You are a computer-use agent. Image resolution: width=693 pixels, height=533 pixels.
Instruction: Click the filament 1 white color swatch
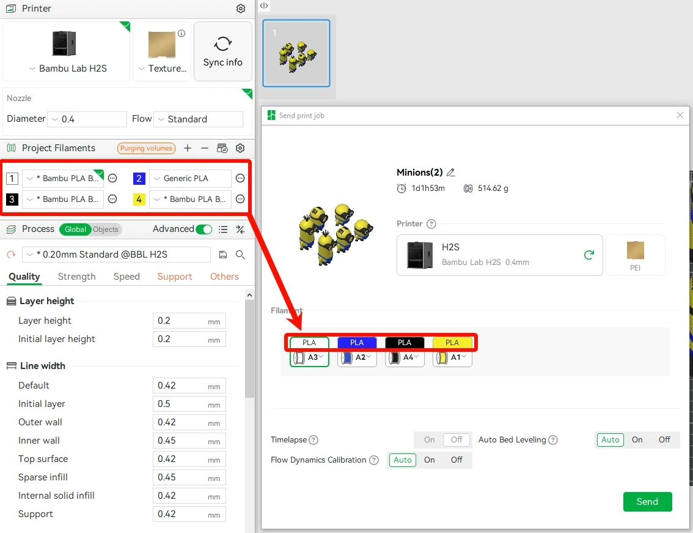point(12,179)
